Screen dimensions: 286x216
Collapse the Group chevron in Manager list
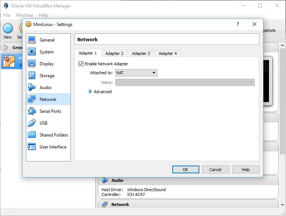[x=6, y=48]
